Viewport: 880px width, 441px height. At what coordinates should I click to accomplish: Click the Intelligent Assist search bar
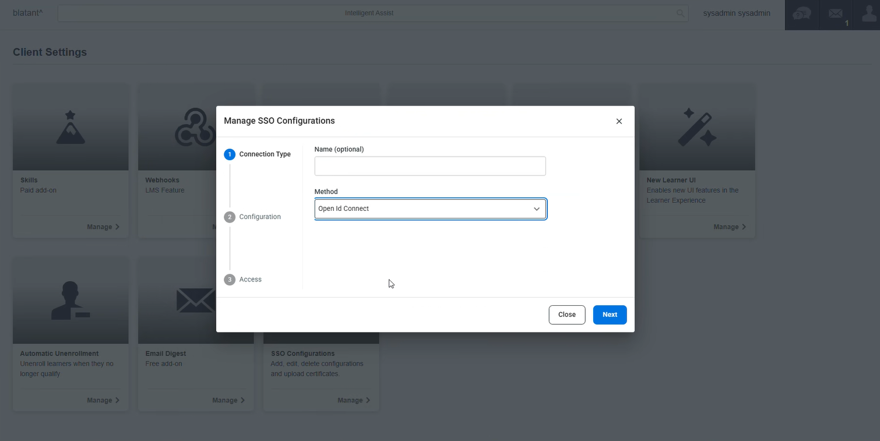pyautogui.click(x=373, y=13)
